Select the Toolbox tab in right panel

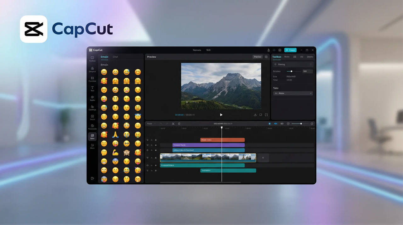click(x=277, y=57)
